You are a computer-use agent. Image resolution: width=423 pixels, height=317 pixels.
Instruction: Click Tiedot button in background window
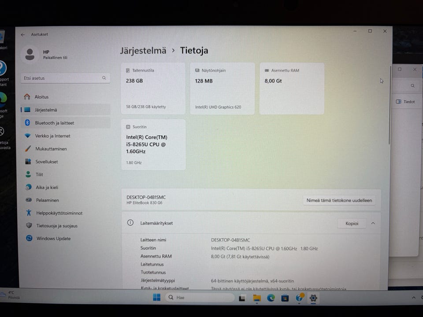click(405, 102)
